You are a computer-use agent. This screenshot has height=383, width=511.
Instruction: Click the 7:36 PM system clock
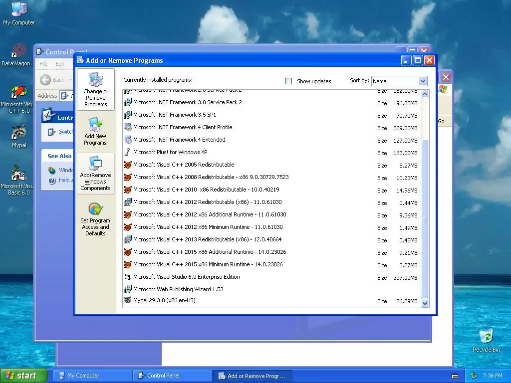(493, 376)
